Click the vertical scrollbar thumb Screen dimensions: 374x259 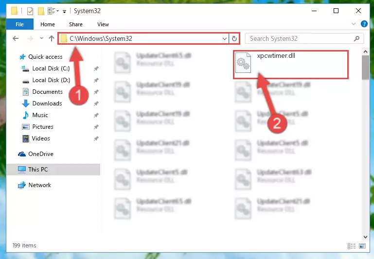(365, 68)
